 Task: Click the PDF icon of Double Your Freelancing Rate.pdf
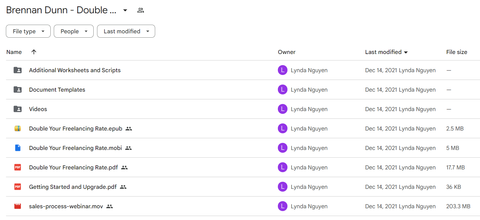[x=18, y=167]
